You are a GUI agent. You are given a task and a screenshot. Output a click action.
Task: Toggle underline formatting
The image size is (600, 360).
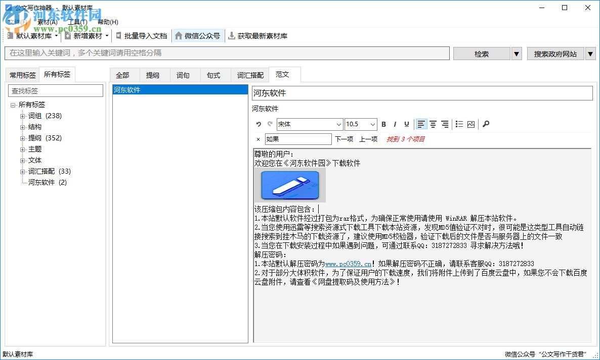[406, 124]
